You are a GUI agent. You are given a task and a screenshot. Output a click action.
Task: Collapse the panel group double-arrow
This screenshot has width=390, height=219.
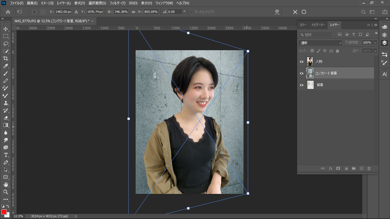click(x=369, y=25)
